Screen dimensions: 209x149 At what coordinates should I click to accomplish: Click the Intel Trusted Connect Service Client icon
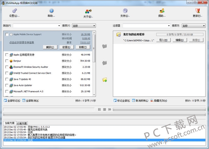coord(11,73)
